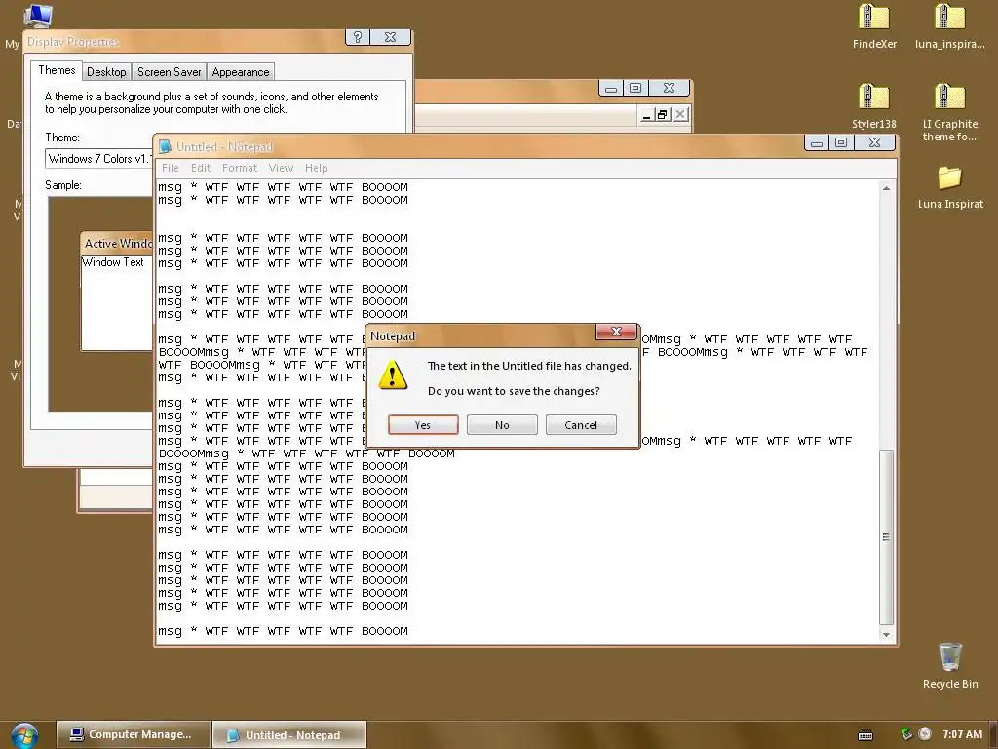Open the Styler138 zip icon

[874, 106]
